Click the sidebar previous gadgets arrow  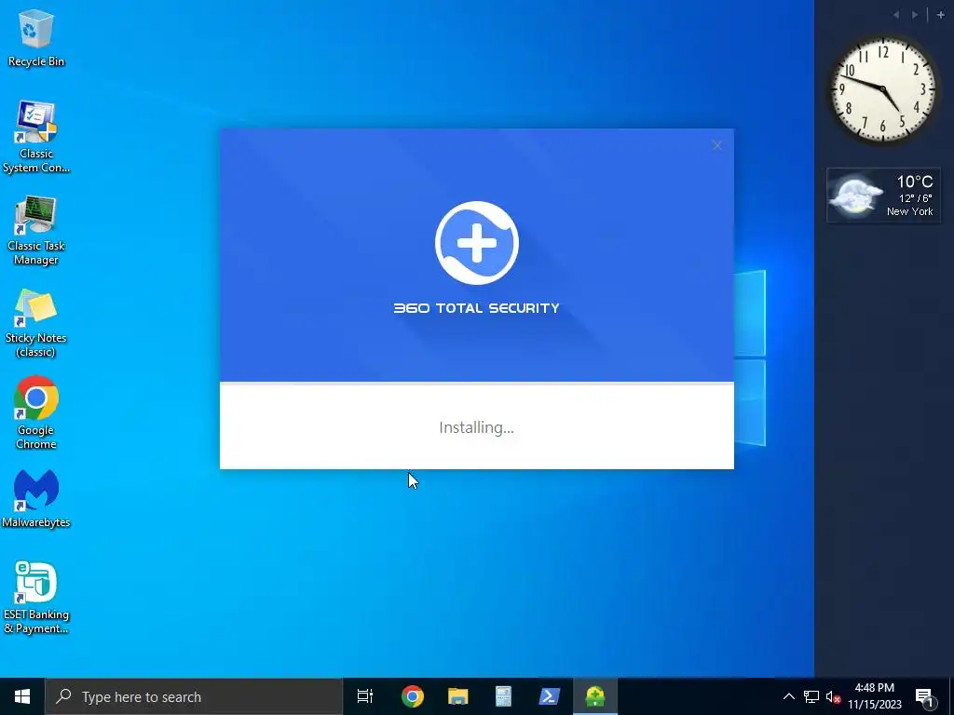click(x=895, y=15)
